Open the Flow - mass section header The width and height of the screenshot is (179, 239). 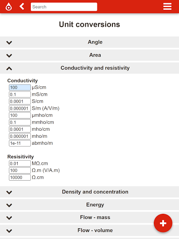[89, 218]
